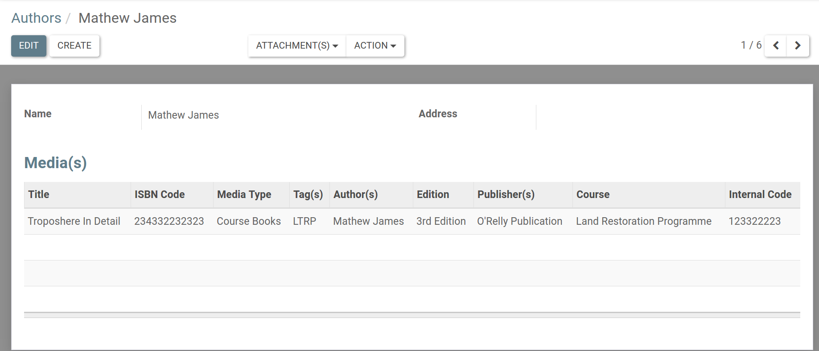
Task: Sort by Course column header
Action: point(593,194)
